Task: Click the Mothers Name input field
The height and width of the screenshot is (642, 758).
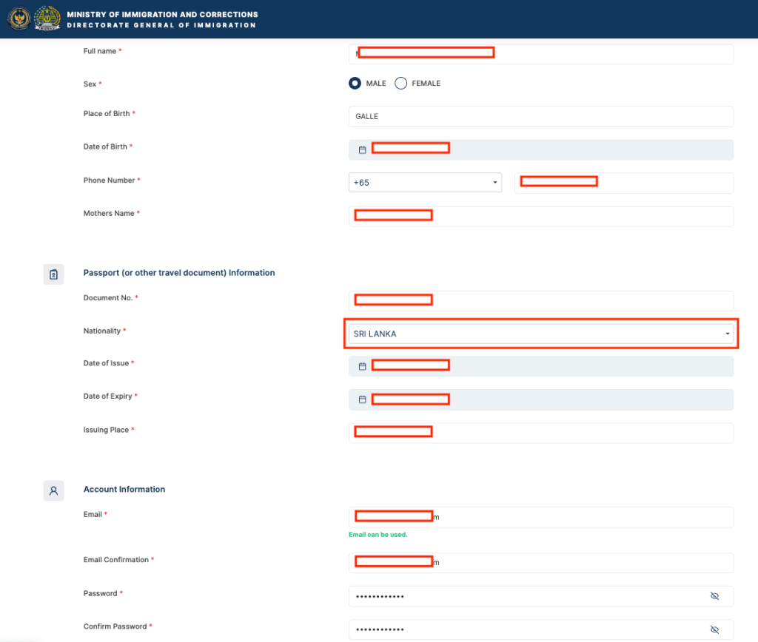Action: tap(541, 217)
